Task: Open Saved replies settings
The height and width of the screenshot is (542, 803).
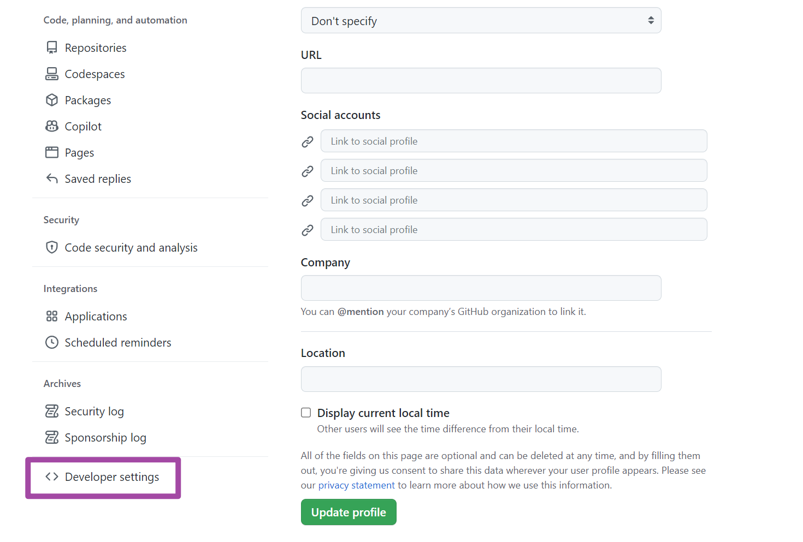Action: [98, 179]
